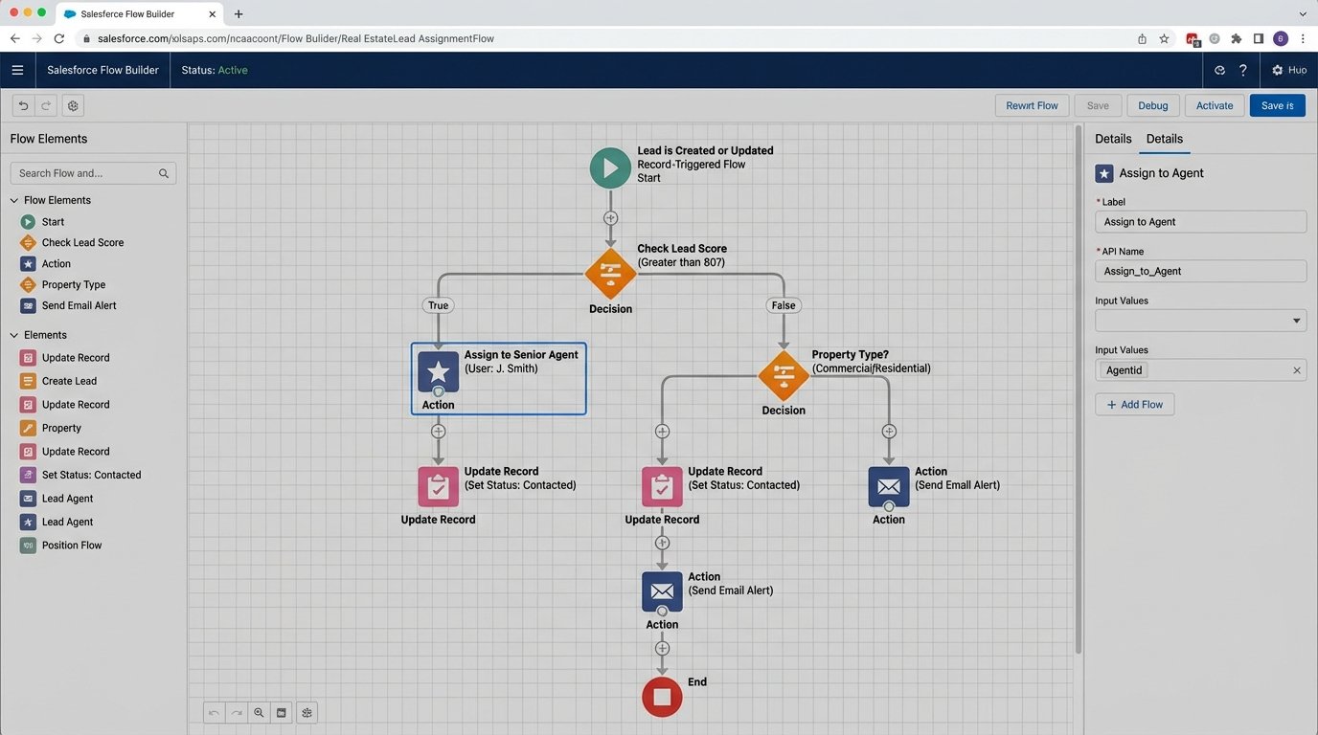The image size is (1318, 735).
Task: Click the Debug button
Action: (x=1152, y=105)
